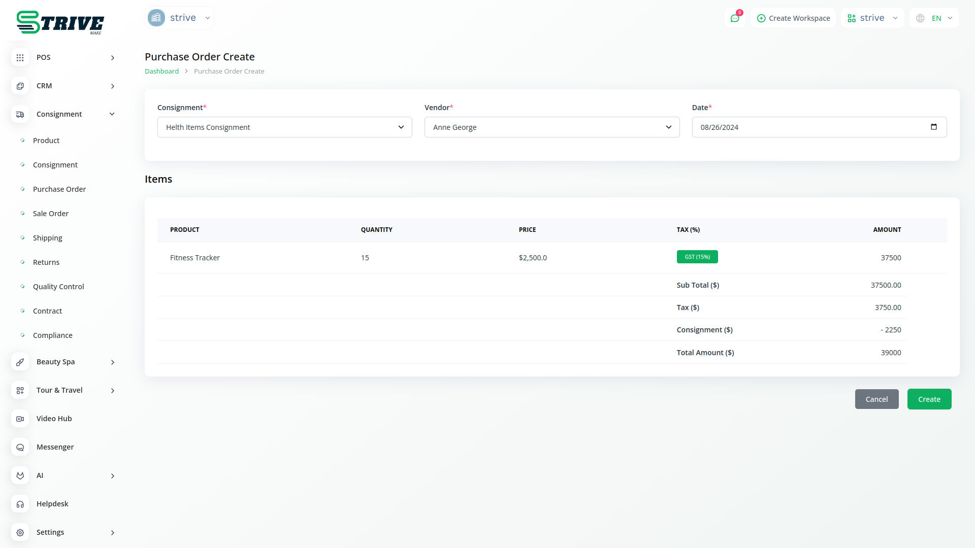
Task: Click the Helpdesk headset icon
Action: [x=20, y=504]
